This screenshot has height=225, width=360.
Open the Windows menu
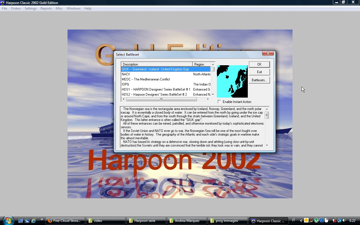click(x=74, y=8)
